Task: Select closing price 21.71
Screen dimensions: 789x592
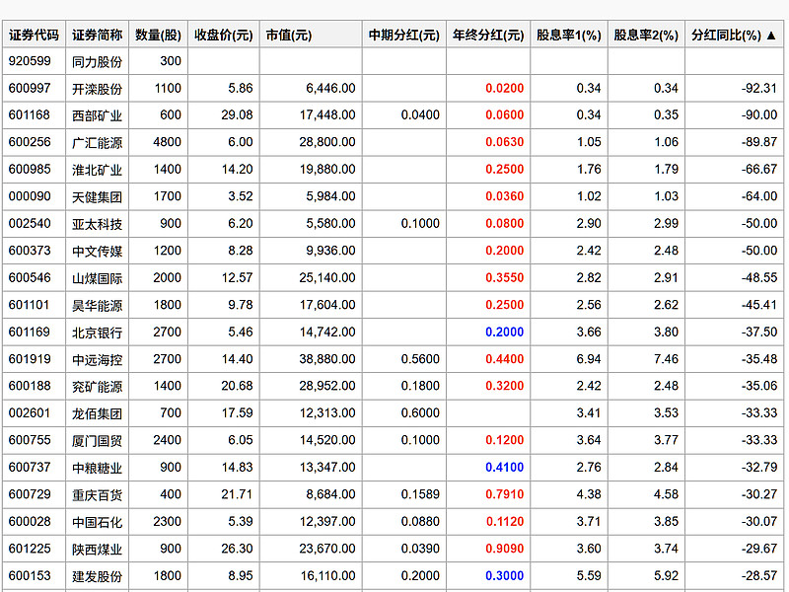Action: click(237, 494)
